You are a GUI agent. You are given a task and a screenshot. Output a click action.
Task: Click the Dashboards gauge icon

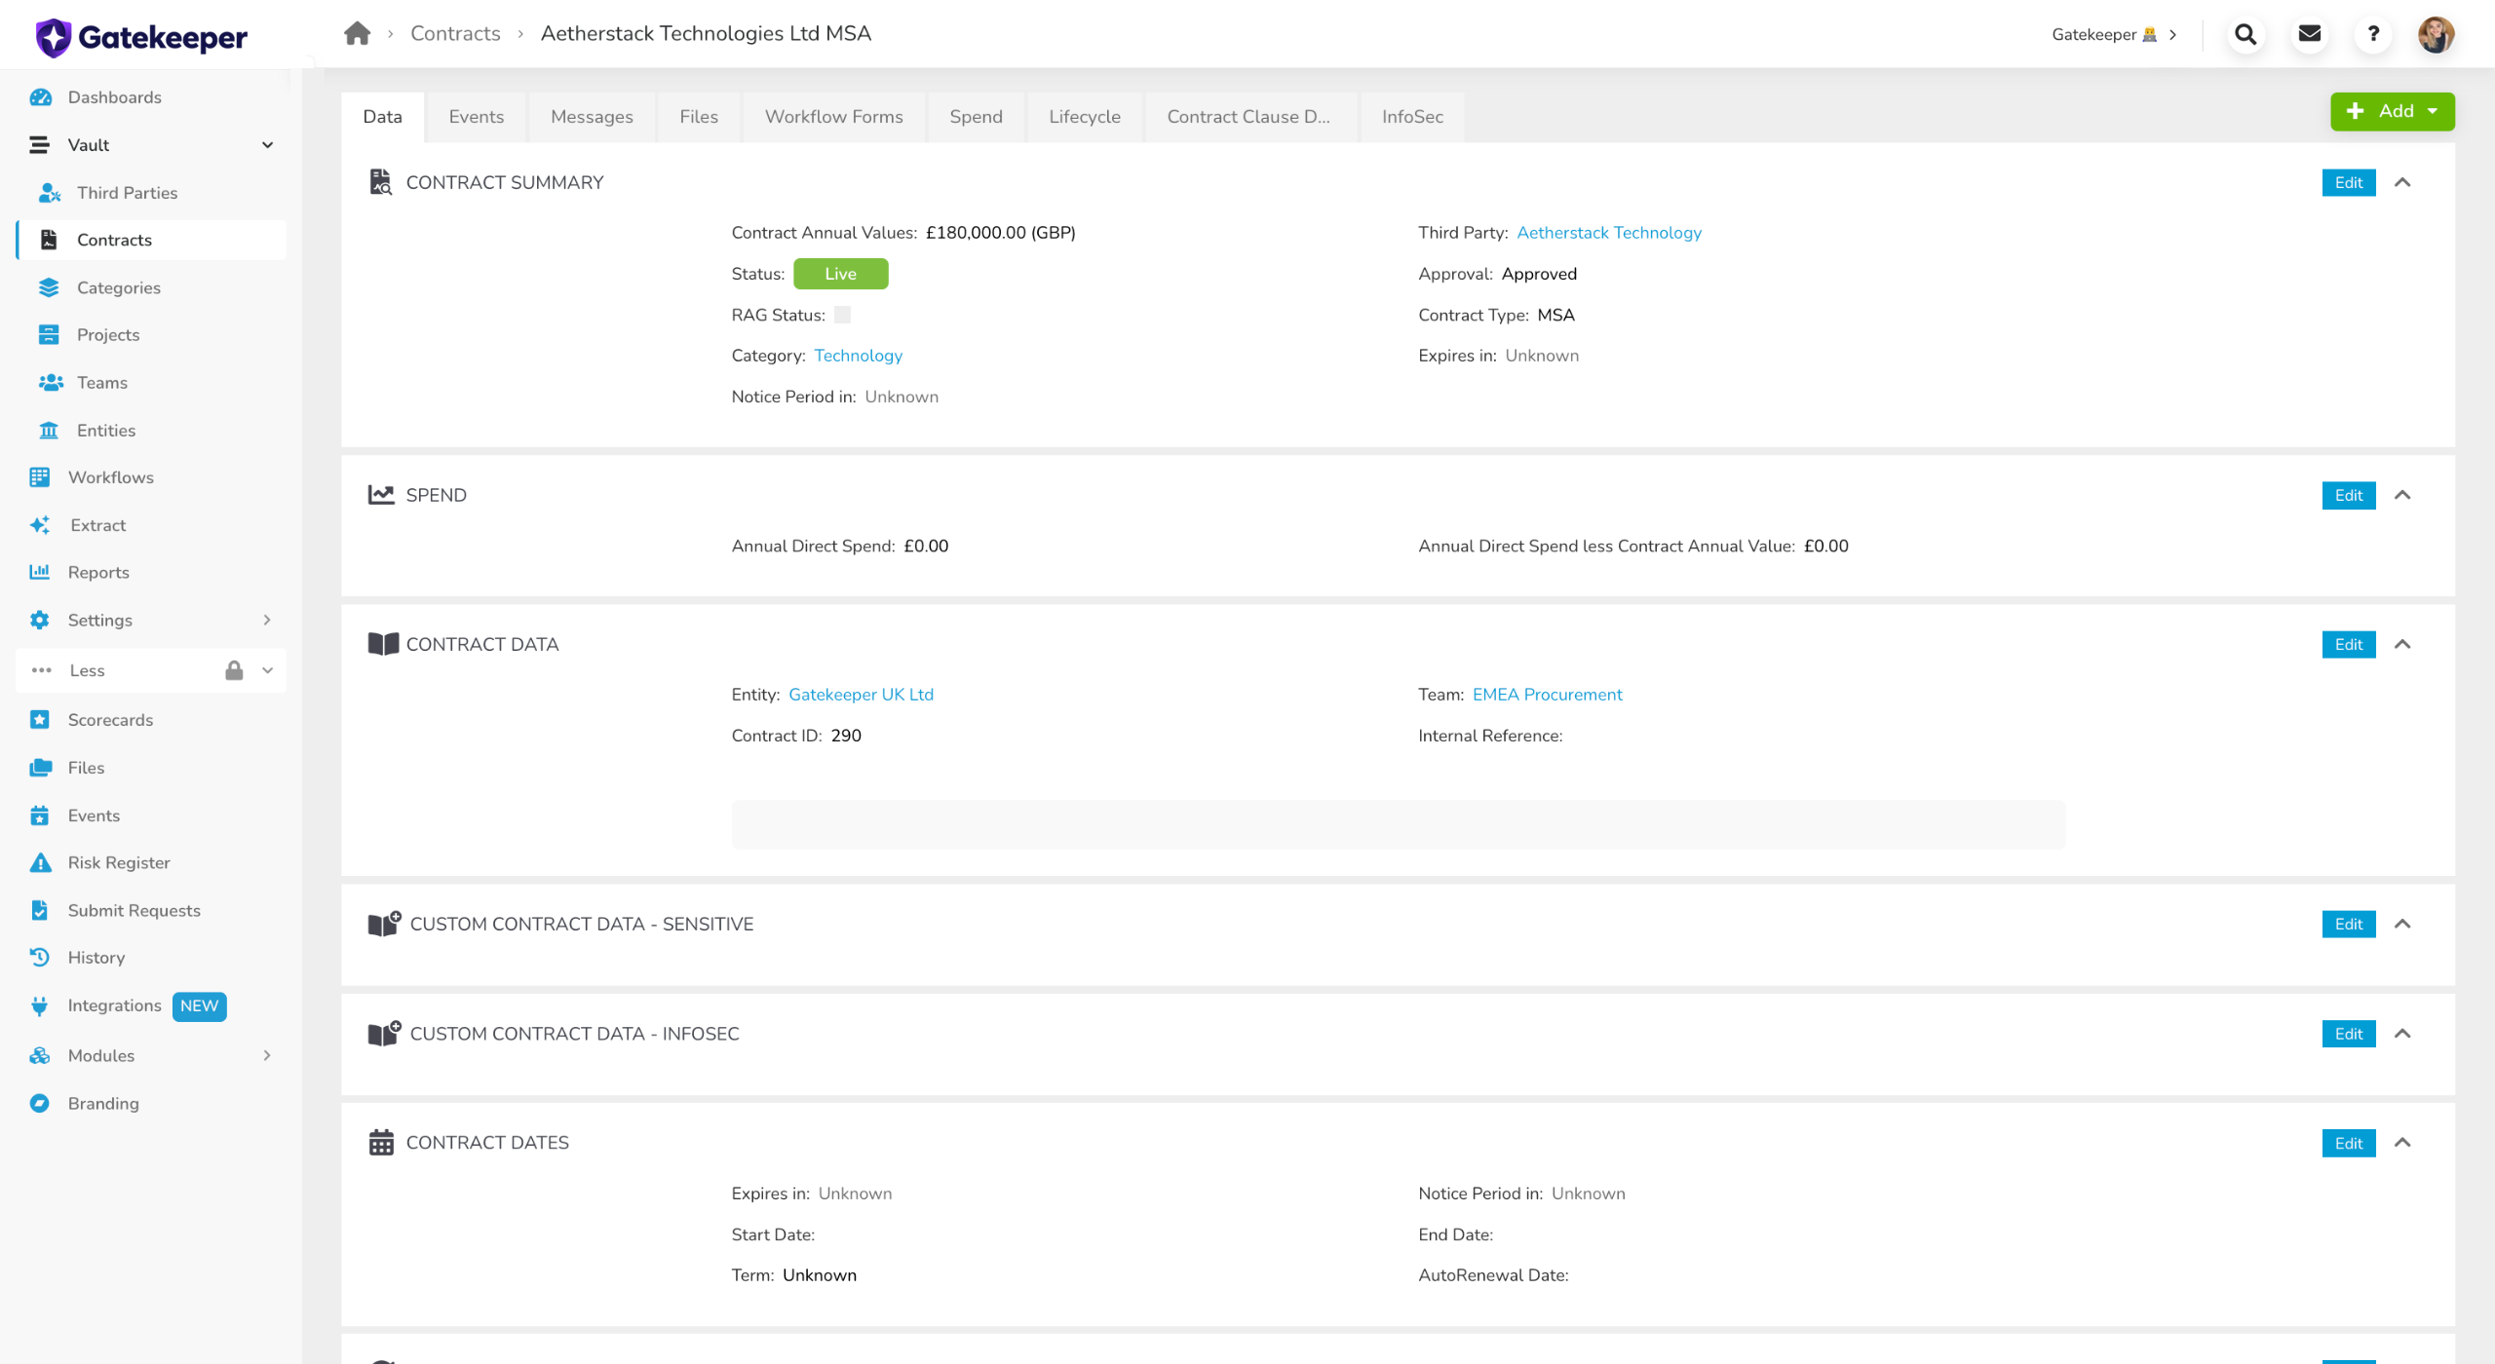click(x=40, y=97)
